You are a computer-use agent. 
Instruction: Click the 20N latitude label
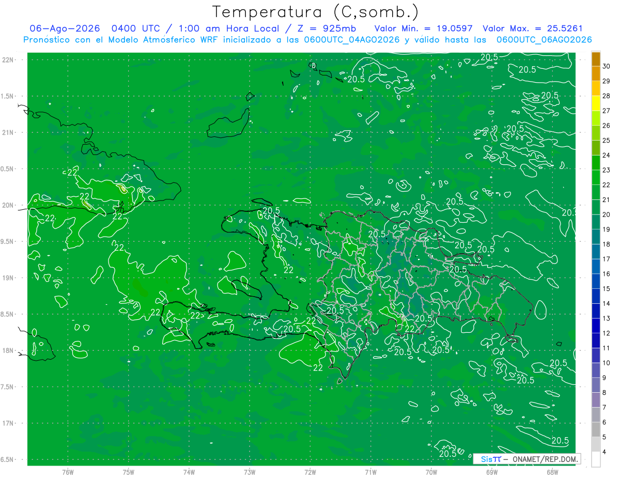pyautogui.click(x=9, y=205)
